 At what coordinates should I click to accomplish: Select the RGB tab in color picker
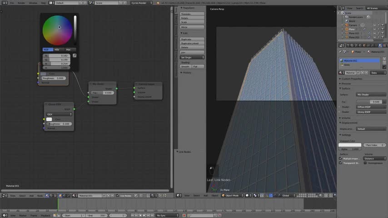coord(48,50)
